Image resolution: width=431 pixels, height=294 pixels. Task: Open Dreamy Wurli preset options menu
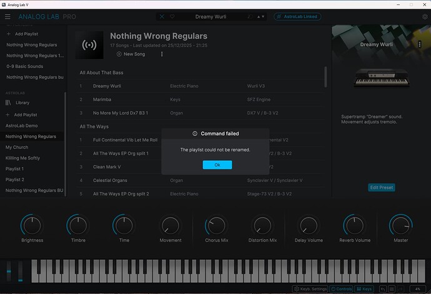point(418,44)
